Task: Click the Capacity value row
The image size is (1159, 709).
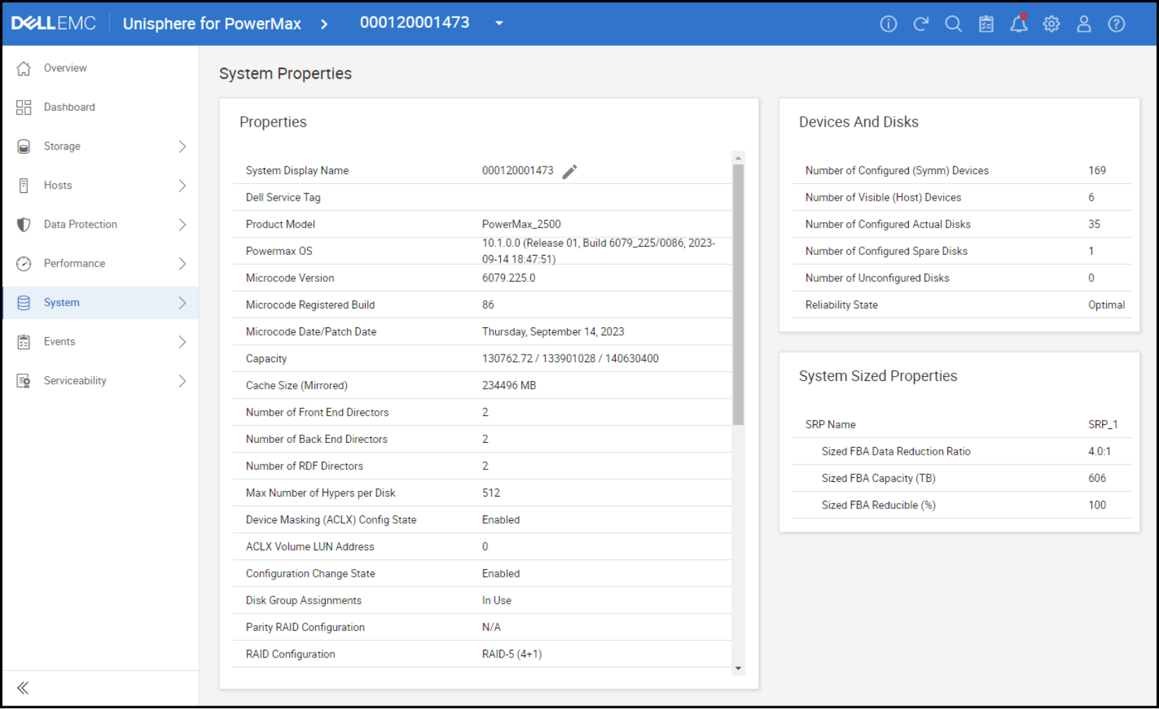Action: coord(482,359)
